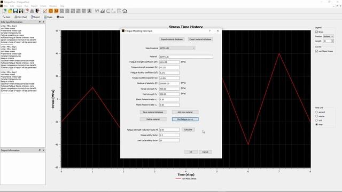Viewport: 342px width, 192px height.
Task: Click the von Mises Stress legend entry below chart
Action: [x=186, y=179]
